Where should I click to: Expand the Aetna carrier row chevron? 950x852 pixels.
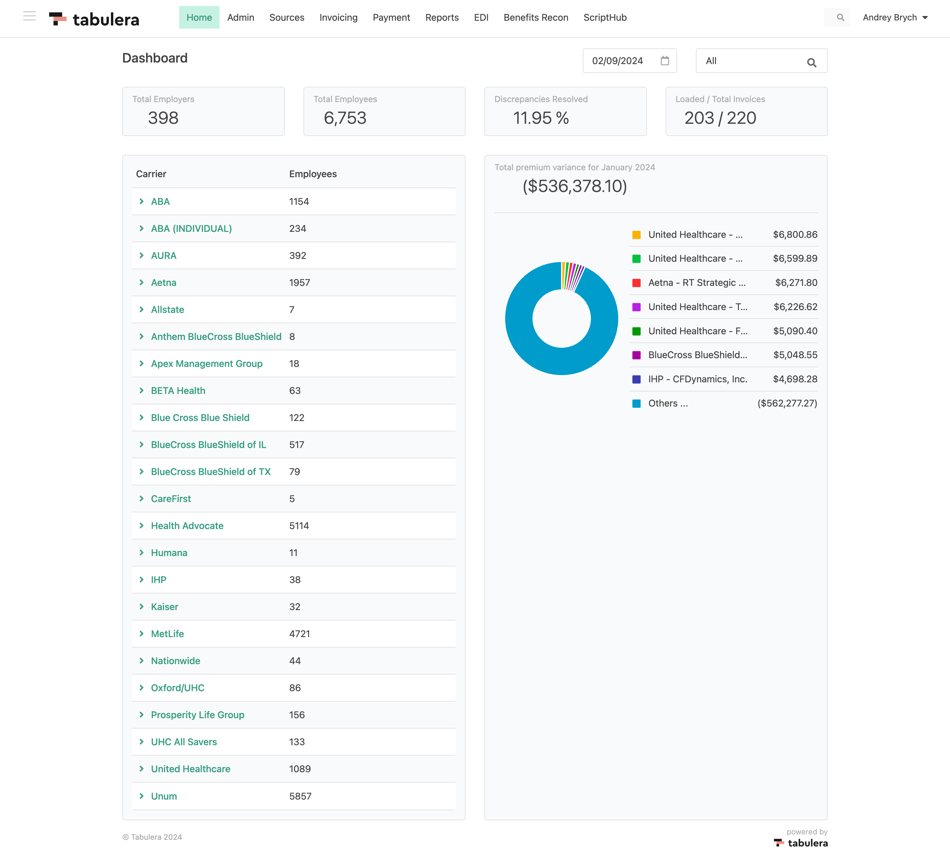click(x=141, y=282)
